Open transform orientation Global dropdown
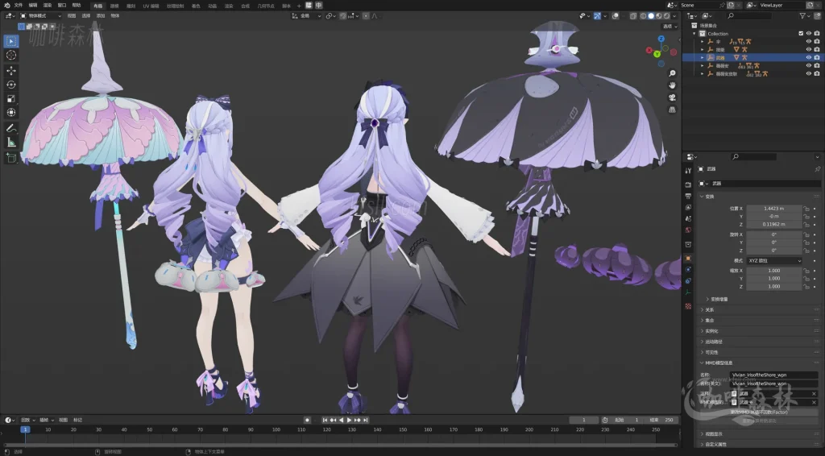825x456 pixels. 306,16
